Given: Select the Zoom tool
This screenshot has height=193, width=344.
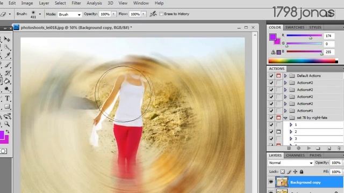Looking at the screenshot, I should pyautogui.click(x=7, y=124).
